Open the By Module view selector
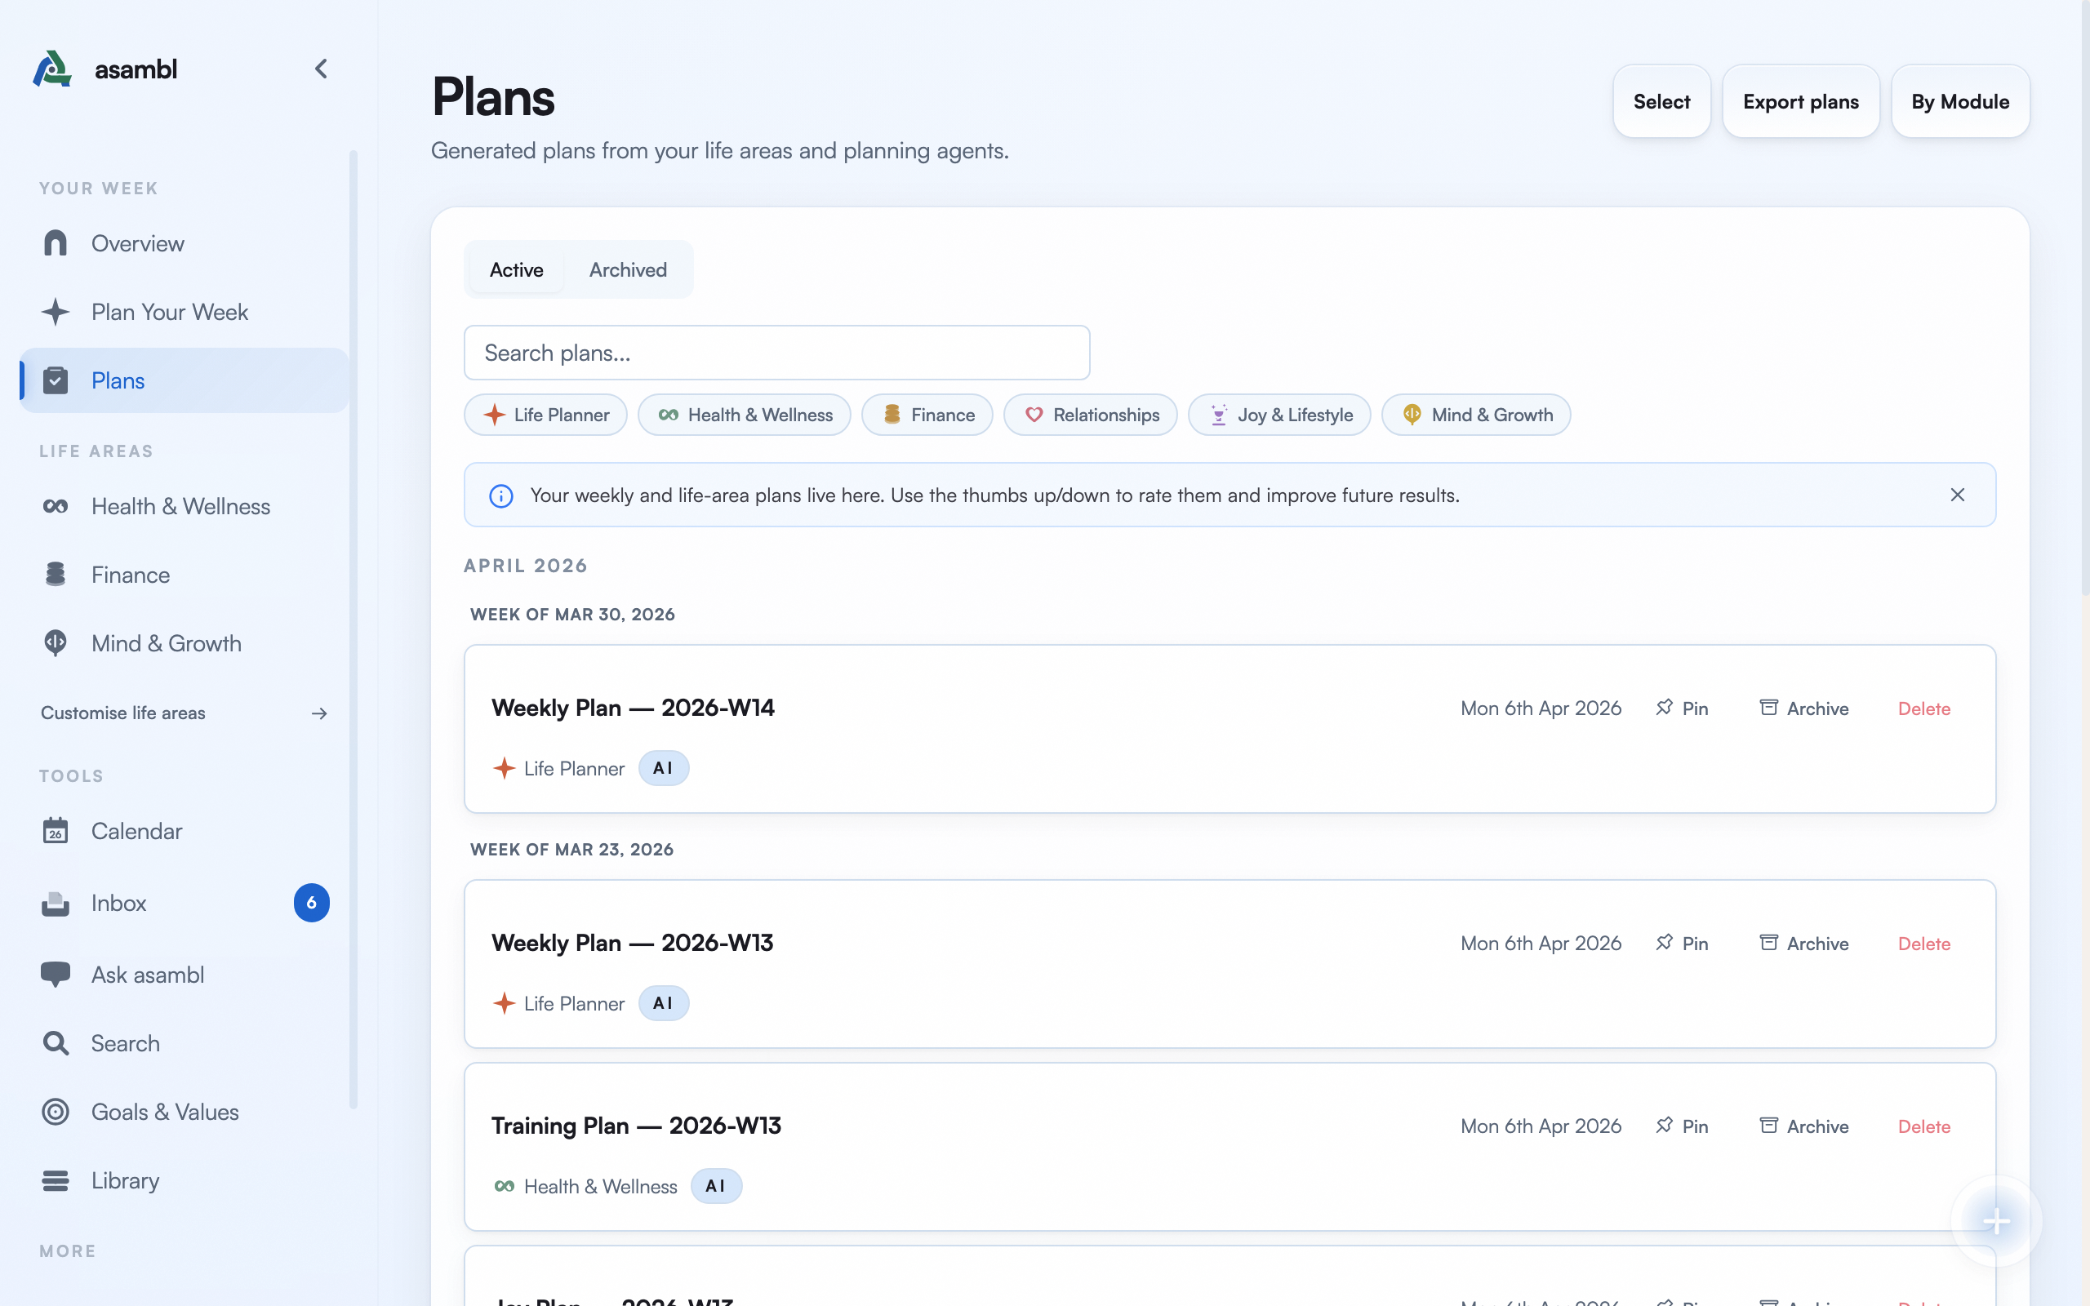 click(1959, 101)
